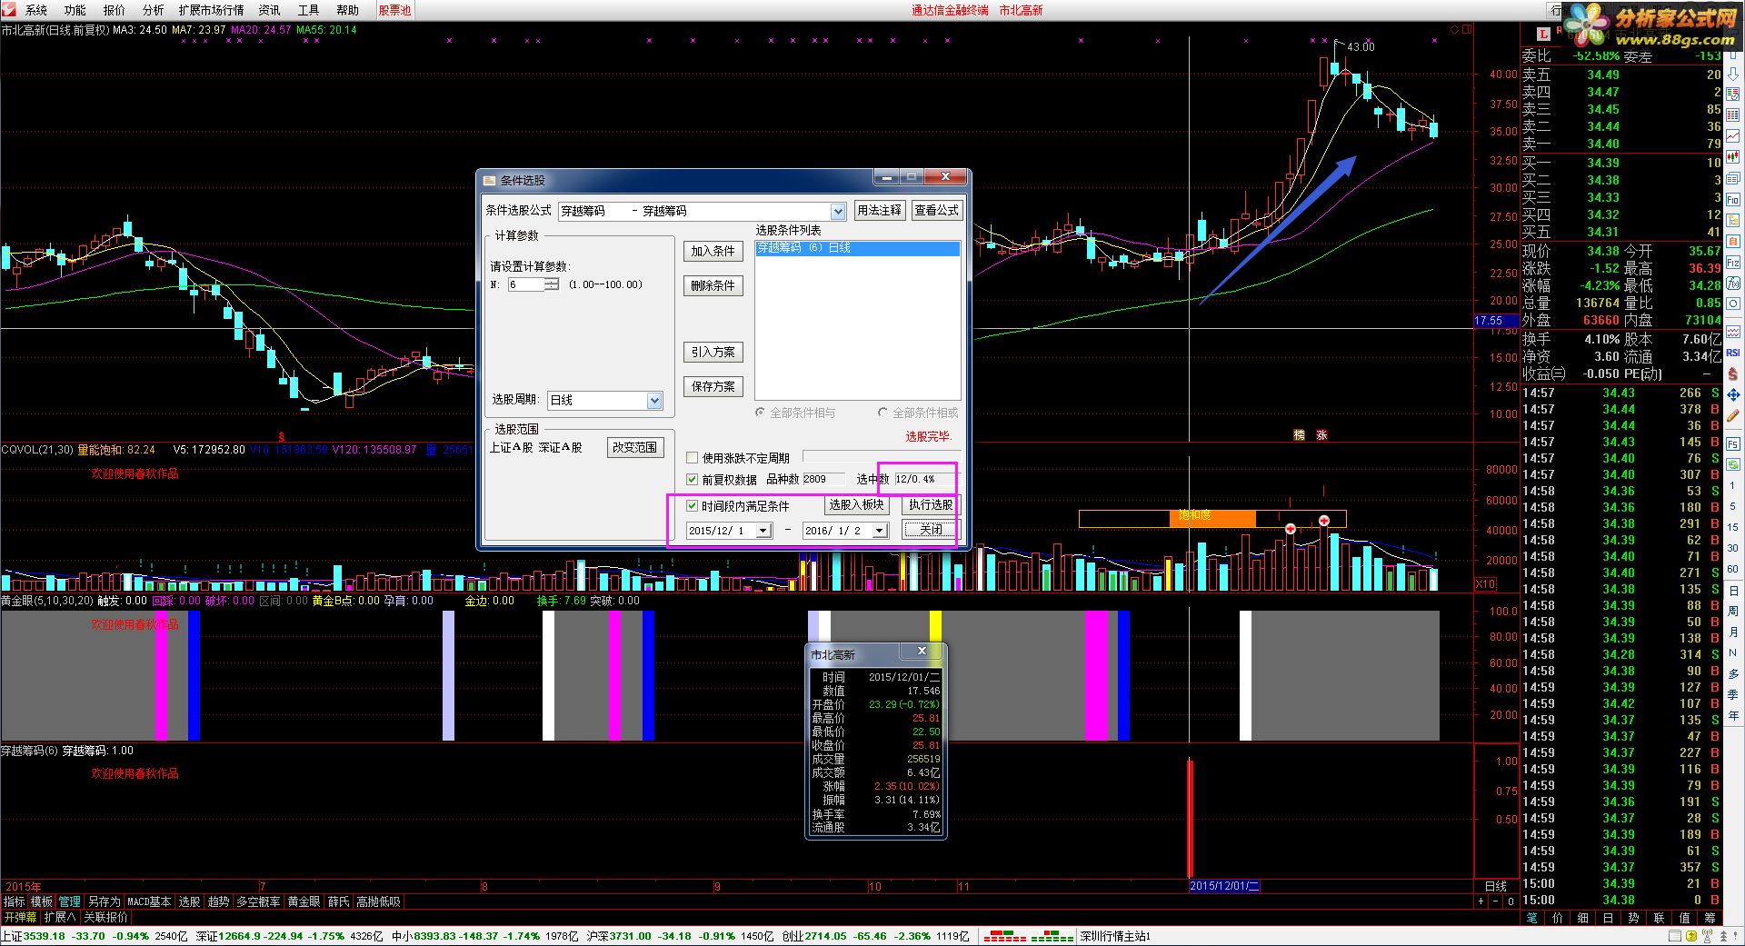
Task: Click the N parameter spinner arrows
Action: (552, 284)
